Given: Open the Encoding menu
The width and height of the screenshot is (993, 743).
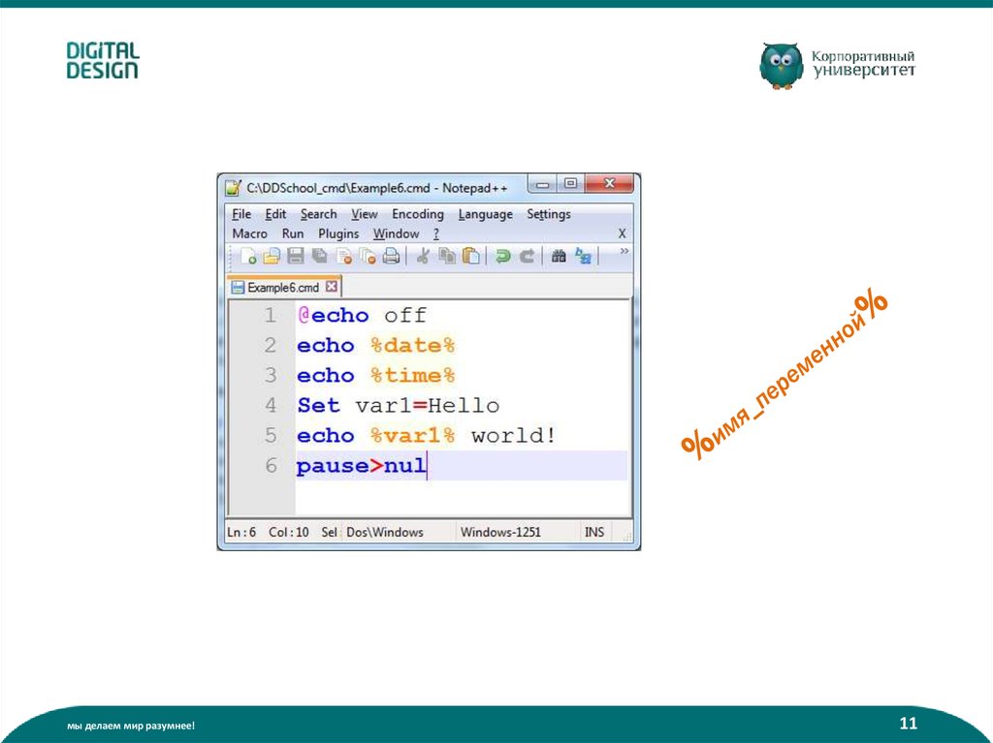Looking at the screenshot, I should click(417, 214).
